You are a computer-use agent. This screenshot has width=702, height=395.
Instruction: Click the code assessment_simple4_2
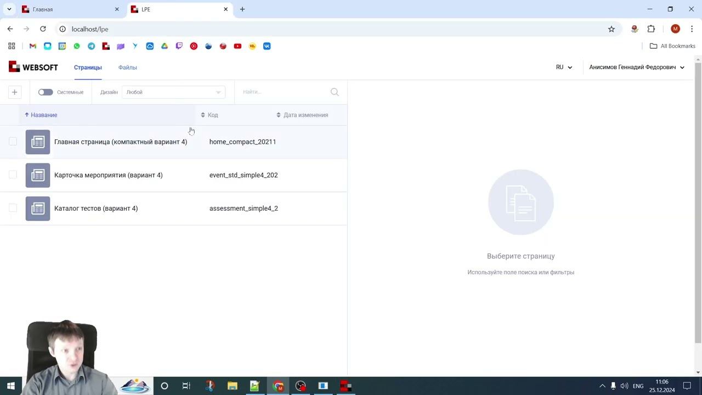244,208
